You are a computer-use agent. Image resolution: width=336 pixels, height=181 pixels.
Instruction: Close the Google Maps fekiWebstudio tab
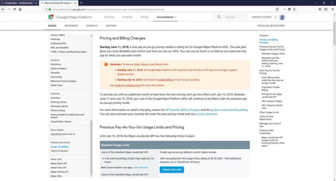pos(36,3)
